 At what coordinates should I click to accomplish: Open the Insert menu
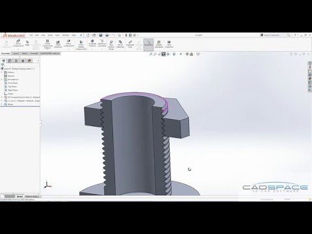(x=50, y=35)
